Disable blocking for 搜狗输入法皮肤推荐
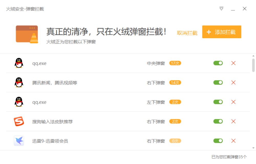 coord(218,121)
